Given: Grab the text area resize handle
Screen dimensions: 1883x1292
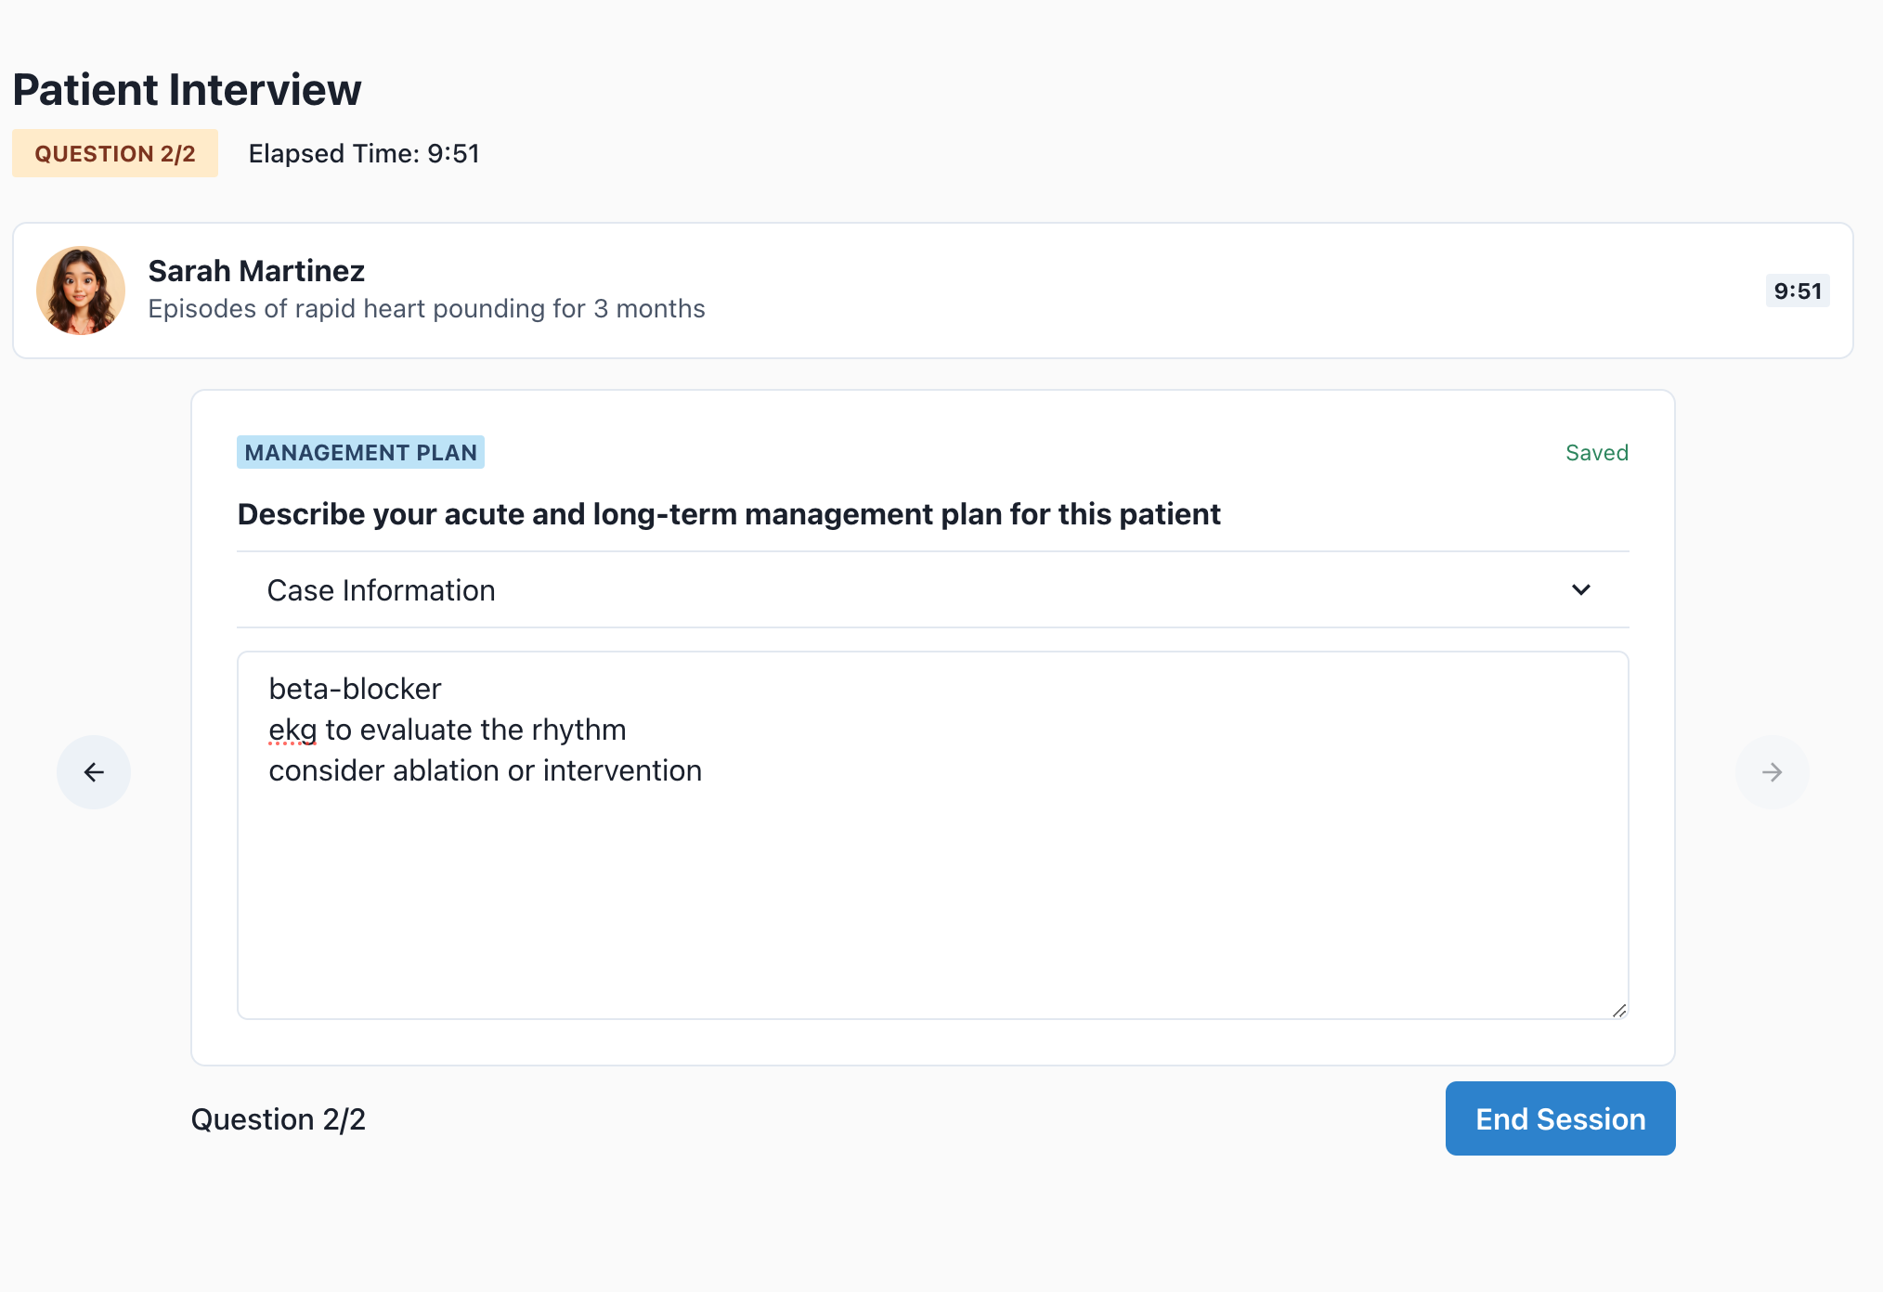Looking at the screenshot, I should pyautogui.click(x=1619, y=1010).
